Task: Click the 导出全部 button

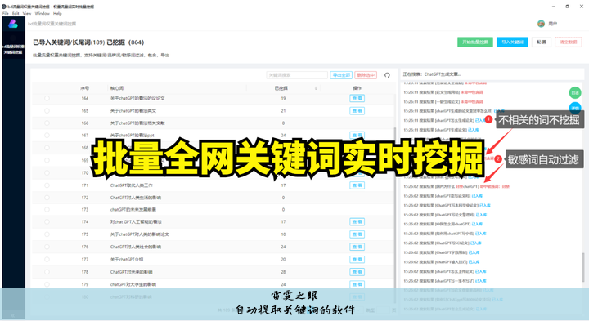Action: (x=341, y=75)
